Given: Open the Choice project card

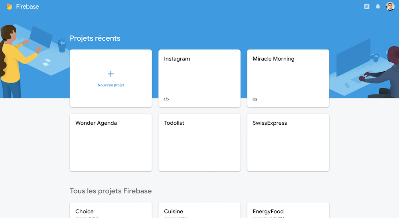Looking at the screenshot, I should point(111,210).
